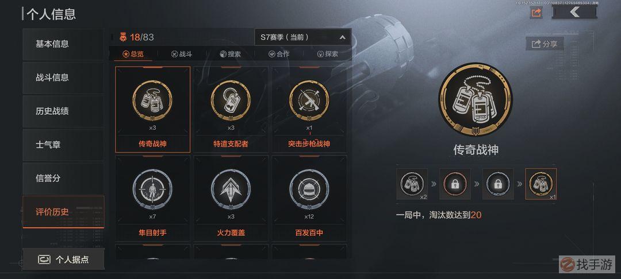Open 个人据点 button
The height and width of the screenshot is (279, 621).
click(x=63, y=259)
